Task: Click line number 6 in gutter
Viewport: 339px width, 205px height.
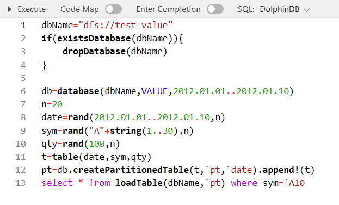Action: click(x=23, y=91)
